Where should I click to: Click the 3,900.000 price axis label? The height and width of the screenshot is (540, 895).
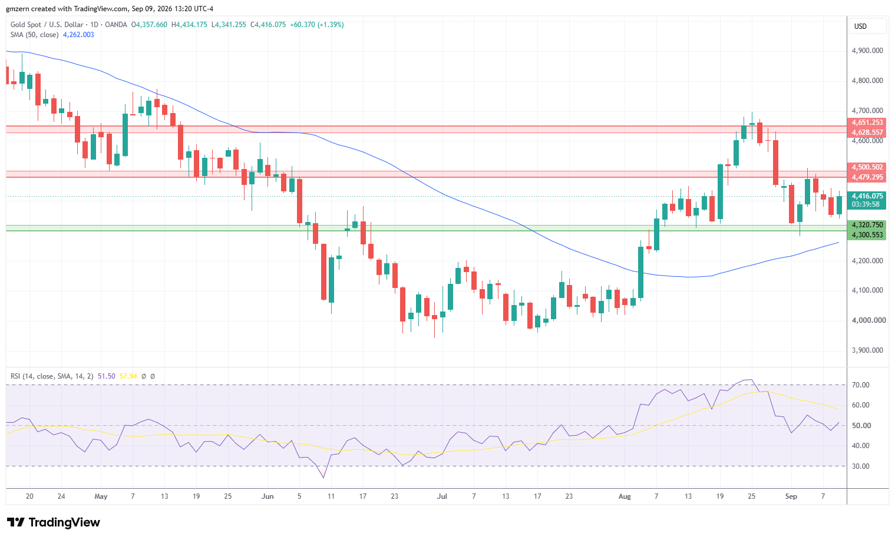pos(867,350)
